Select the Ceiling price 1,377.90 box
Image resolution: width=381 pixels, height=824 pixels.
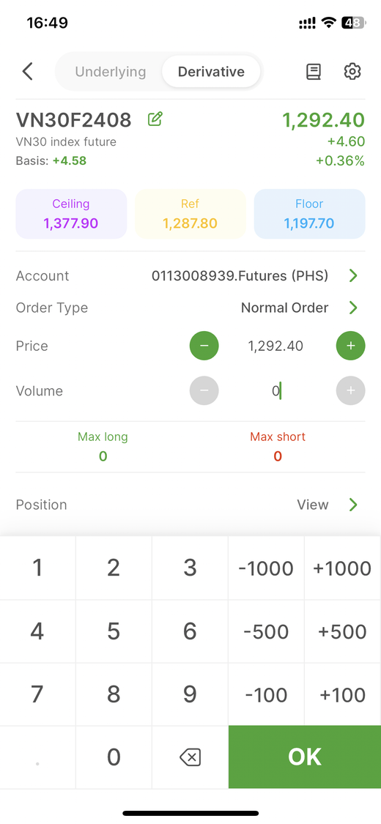click(72, 214)
